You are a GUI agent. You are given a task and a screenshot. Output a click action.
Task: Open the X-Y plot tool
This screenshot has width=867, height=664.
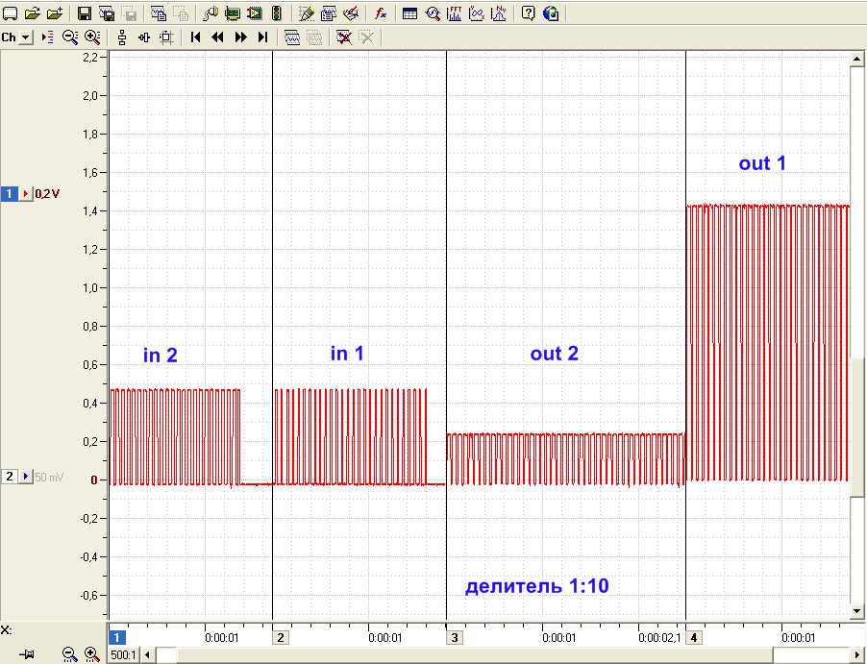[477, 13]
